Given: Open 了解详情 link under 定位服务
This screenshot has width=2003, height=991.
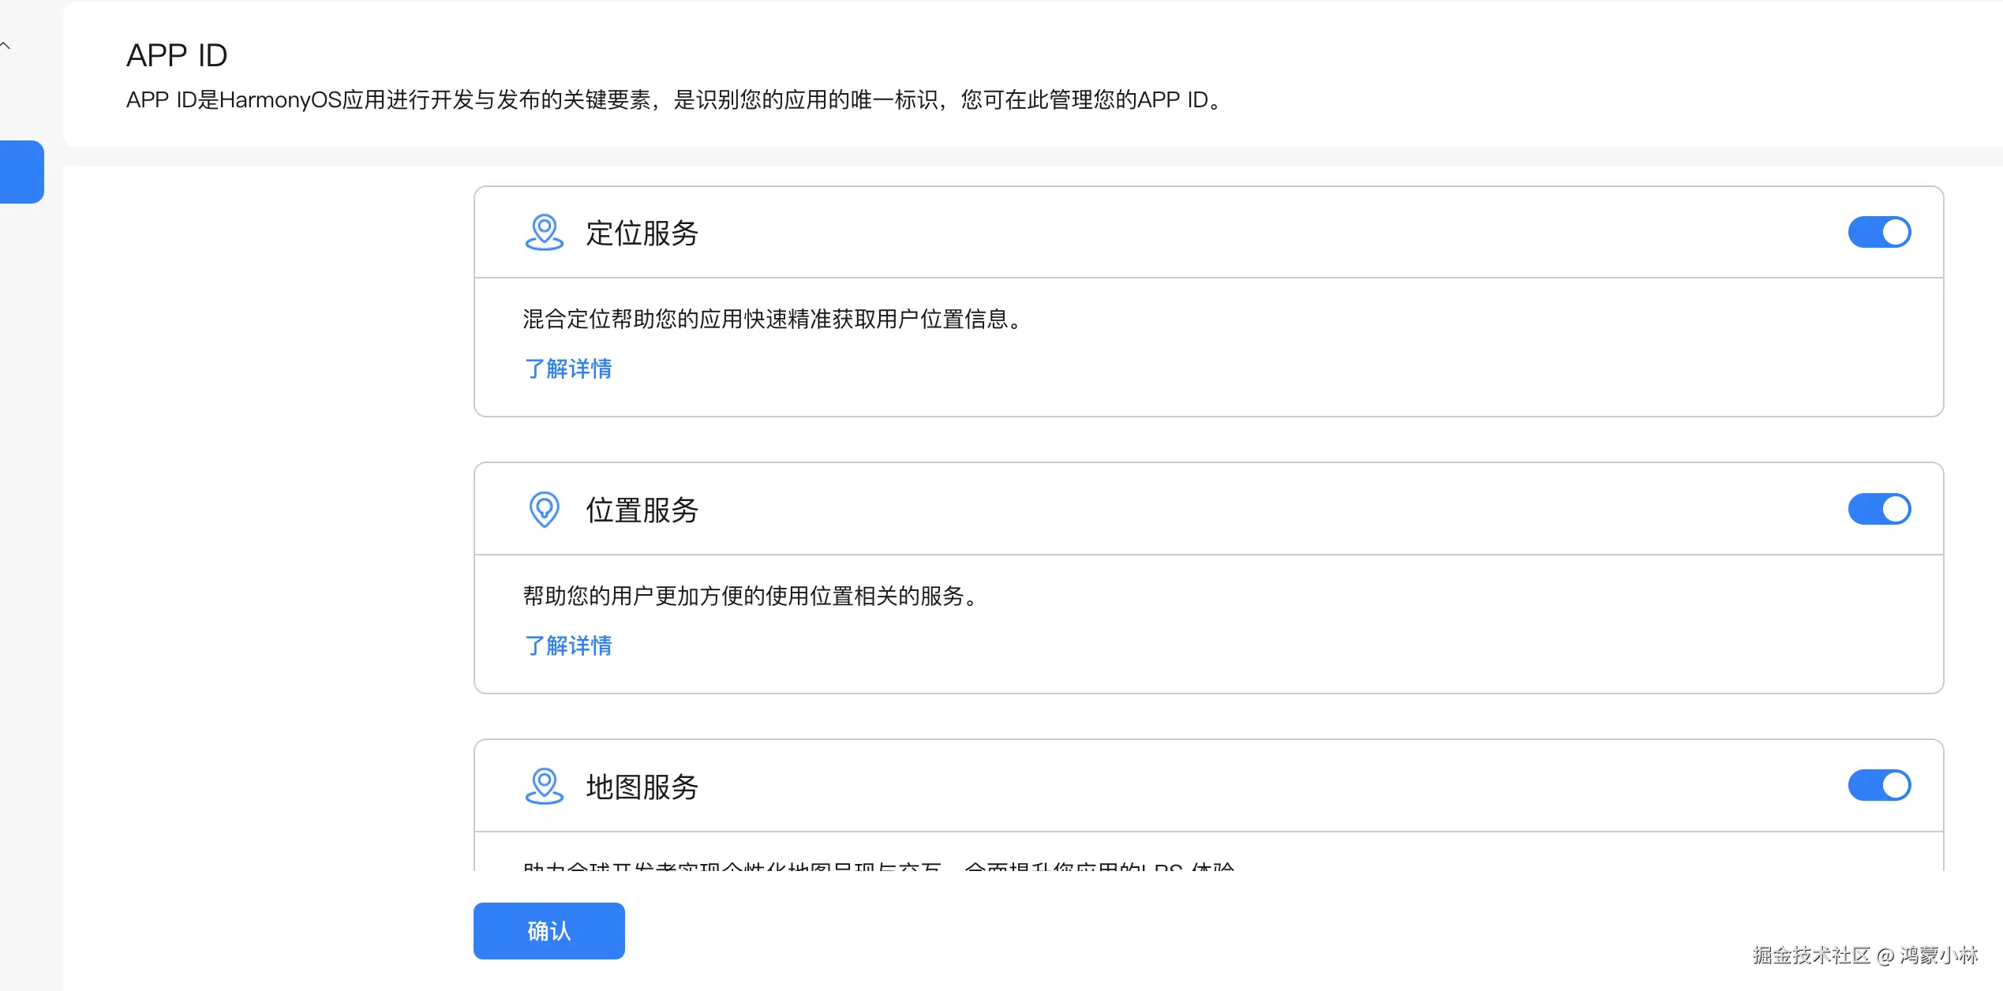Looking at the screenshot, I should 567,368.
